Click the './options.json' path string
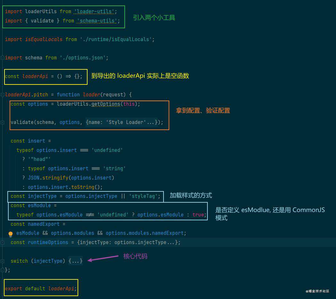Screen dimensions: 336x299 (x=83, y=58)
